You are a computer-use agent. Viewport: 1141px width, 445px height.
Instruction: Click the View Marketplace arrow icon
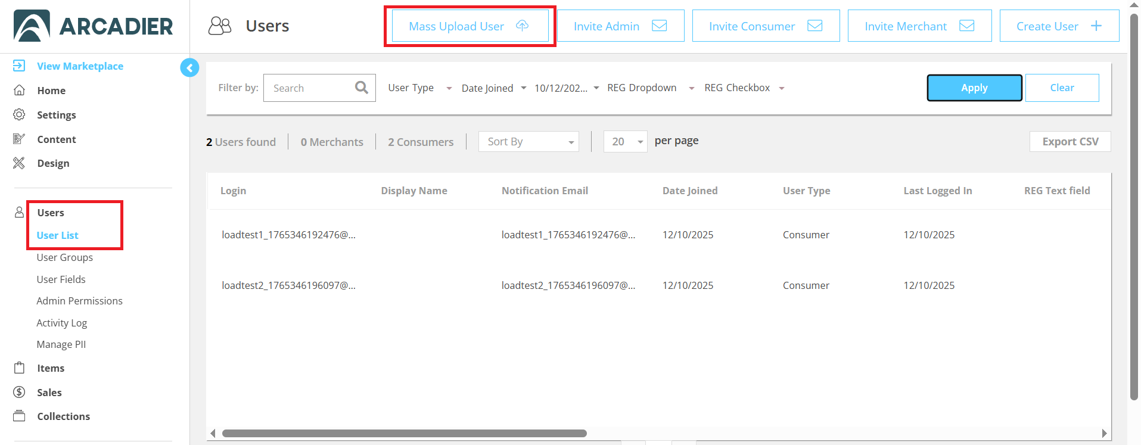[x=19, y=66]
